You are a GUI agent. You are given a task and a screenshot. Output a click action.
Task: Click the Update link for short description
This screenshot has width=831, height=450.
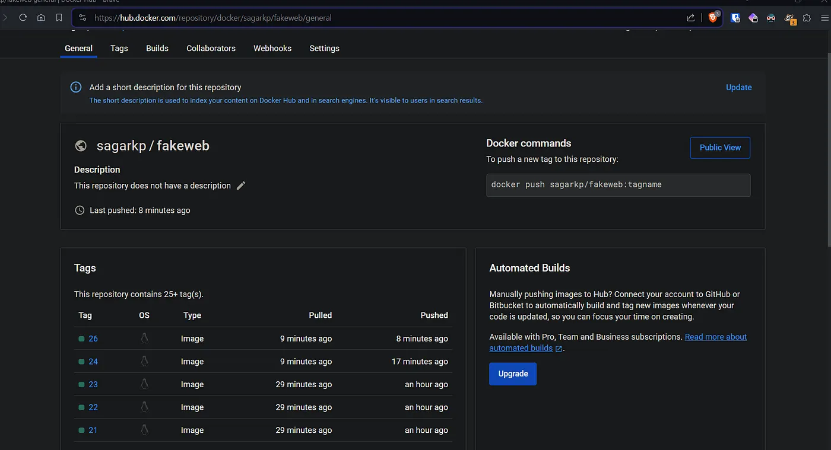(x=738, y=87)
